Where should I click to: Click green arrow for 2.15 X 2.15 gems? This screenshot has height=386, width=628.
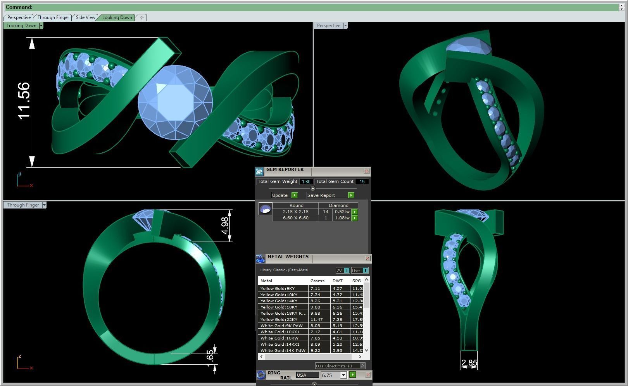click(x=354, y=212)
